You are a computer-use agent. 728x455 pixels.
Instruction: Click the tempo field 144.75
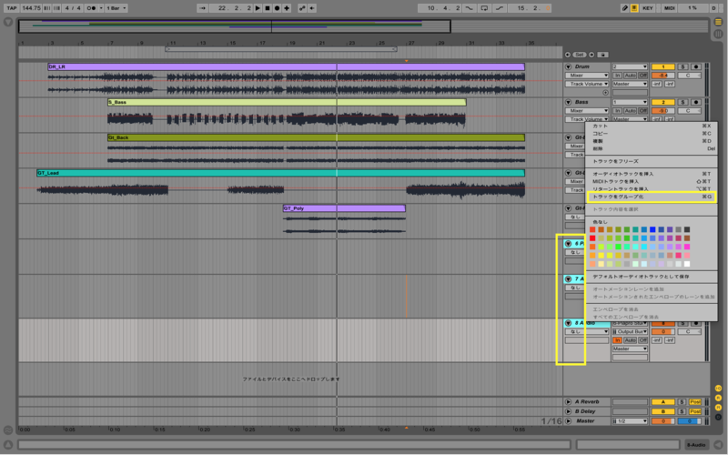31,8
